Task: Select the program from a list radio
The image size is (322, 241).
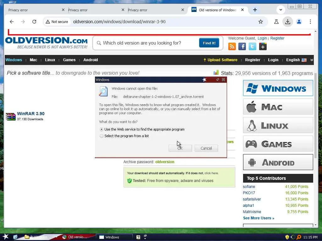Action: click(x=102, y=136)
